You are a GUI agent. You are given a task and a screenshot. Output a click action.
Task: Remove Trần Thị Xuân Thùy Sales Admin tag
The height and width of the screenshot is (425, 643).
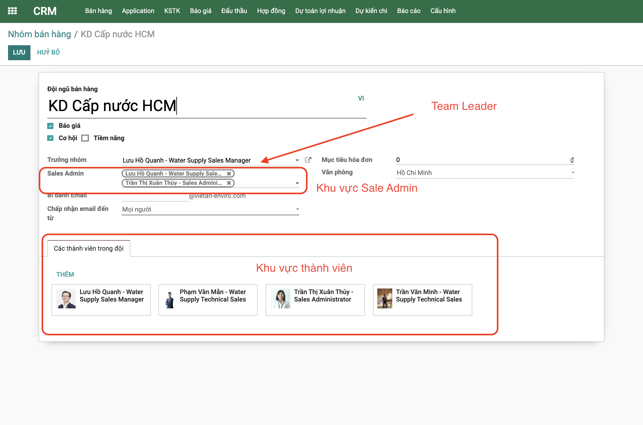[x=229, y=183]
